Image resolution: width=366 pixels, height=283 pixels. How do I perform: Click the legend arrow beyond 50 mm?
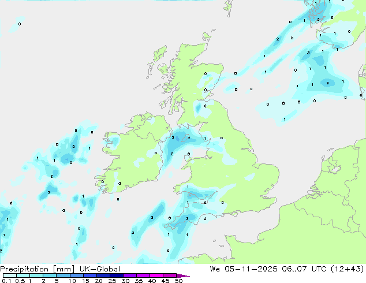[x=183, y=275]
